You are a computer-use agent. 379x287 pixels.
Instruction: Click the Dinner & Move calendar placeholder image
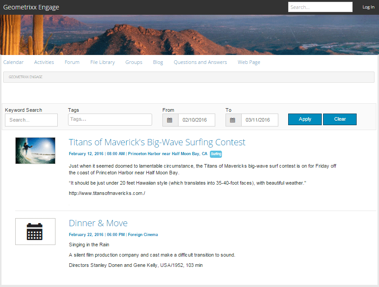[35, 232]
